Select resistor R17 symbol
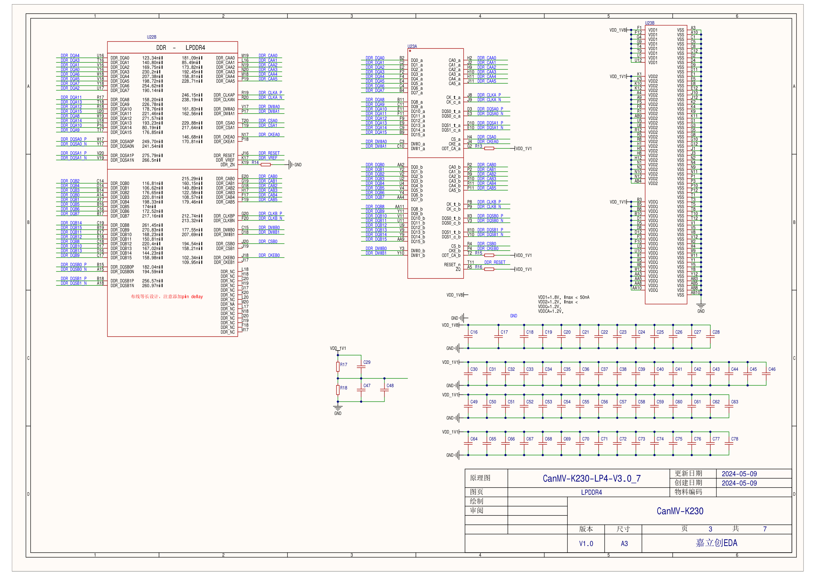The height and width of the screenshot is (576, 816). coord(338,367)
